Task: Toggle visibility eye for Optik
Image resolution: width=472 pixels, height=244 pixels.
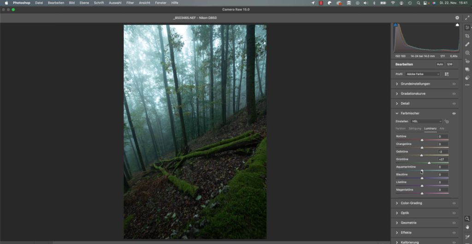Action: [454, 213]
